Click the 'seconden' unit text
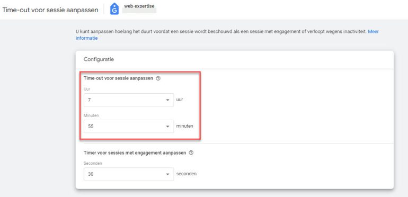This screenshot has width=408, height=197. (x=187, y=174)
